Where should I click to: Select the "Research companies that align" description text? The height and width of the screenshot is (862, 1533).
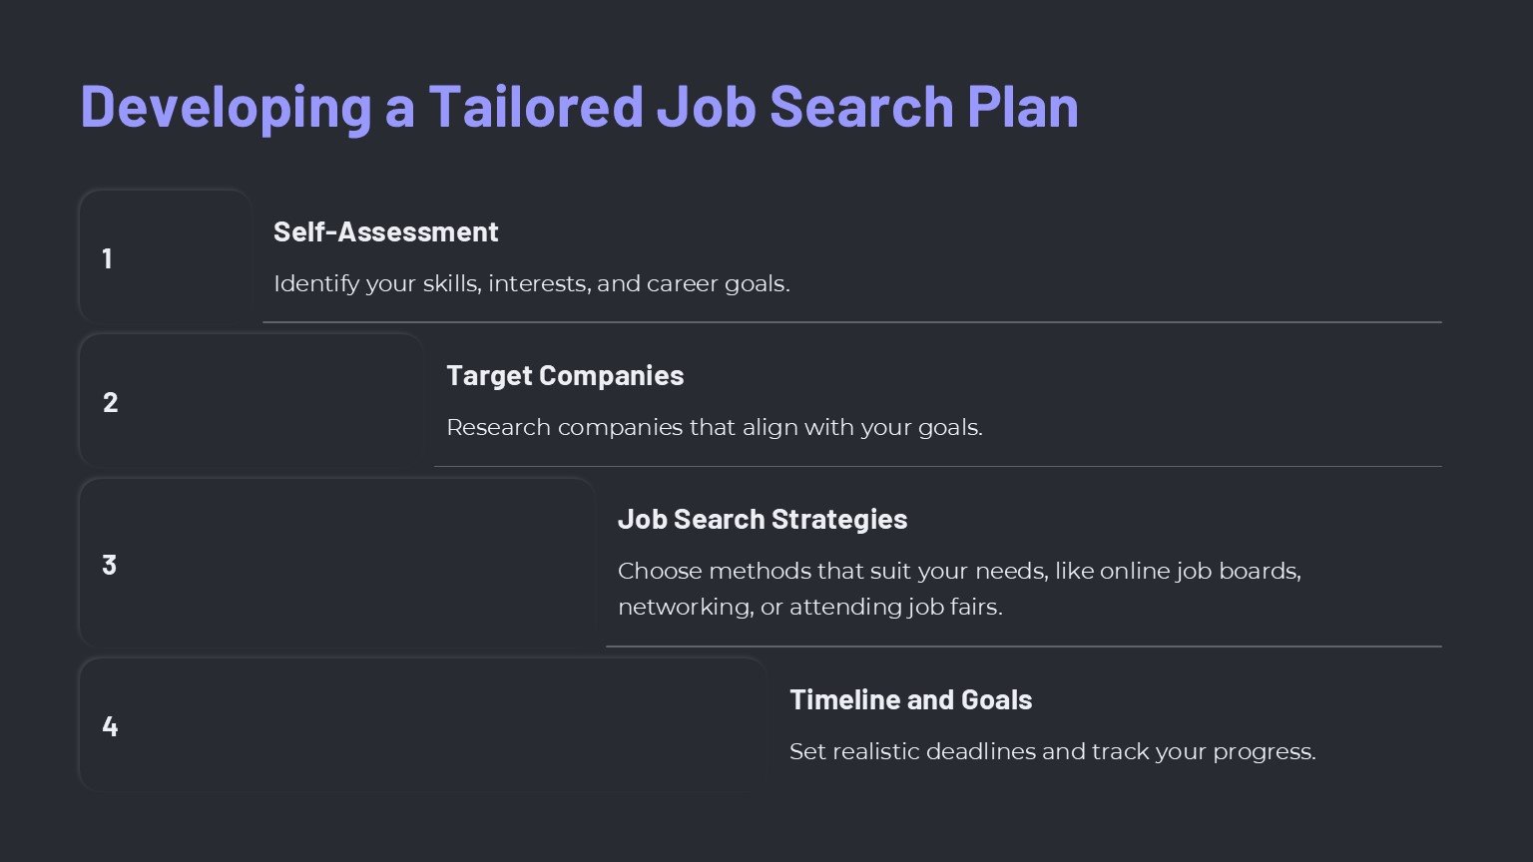[714, 427]
